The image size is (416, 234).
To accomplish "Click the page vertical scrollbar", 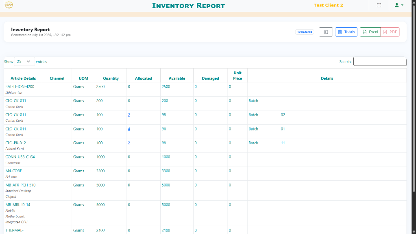I will [414, 98].
